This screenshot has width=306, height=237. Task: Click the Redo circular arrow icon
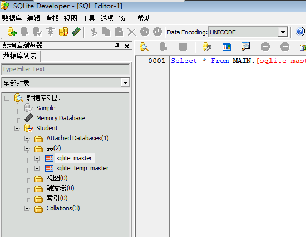click(157, 32)
